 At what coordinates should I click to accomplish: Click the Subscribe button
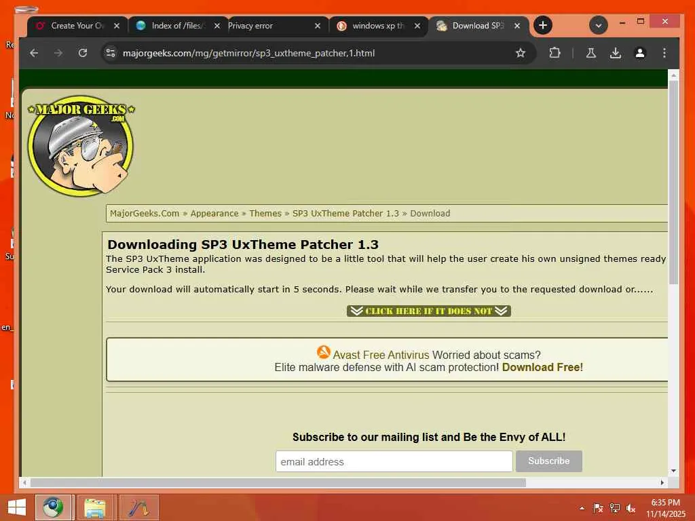click(x=548, y=461)
